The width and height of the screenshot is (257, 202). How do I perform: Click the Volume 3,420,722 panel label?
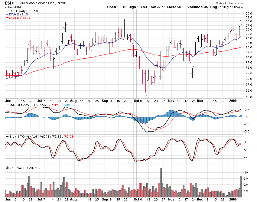click(25, 168)
